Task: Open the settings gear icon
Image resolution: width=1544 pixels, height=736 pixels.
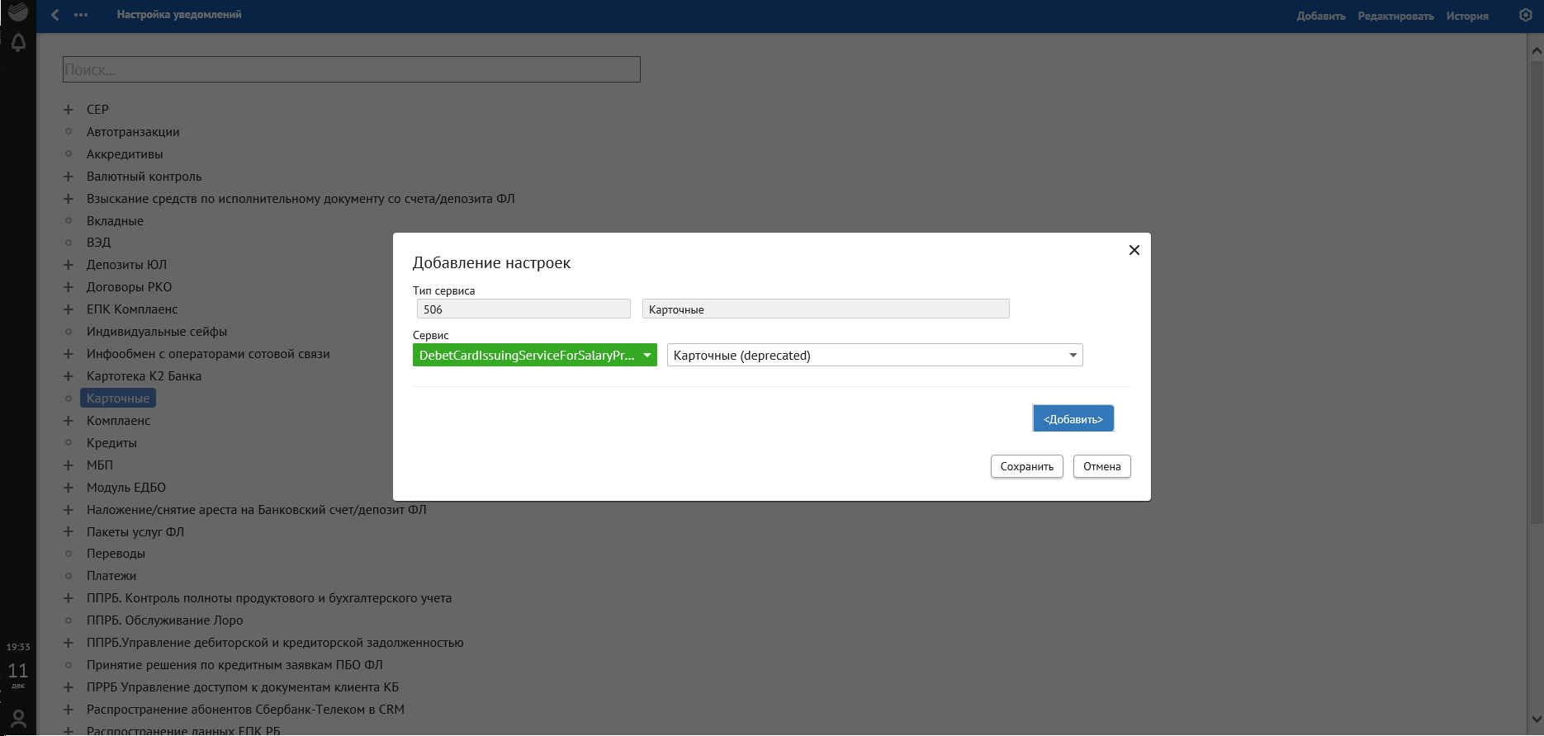Action: coord(1526,15)
